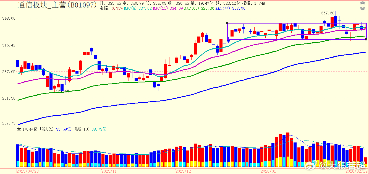Click the 额: 823.12亿 turnover value
This screenshot has height=174, width=369.
tap(228, 3)
